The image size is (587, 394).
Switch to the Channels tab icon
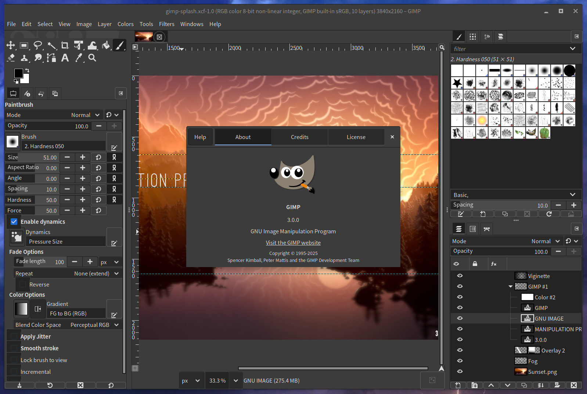pyautogui.click(x=473, y=229)
